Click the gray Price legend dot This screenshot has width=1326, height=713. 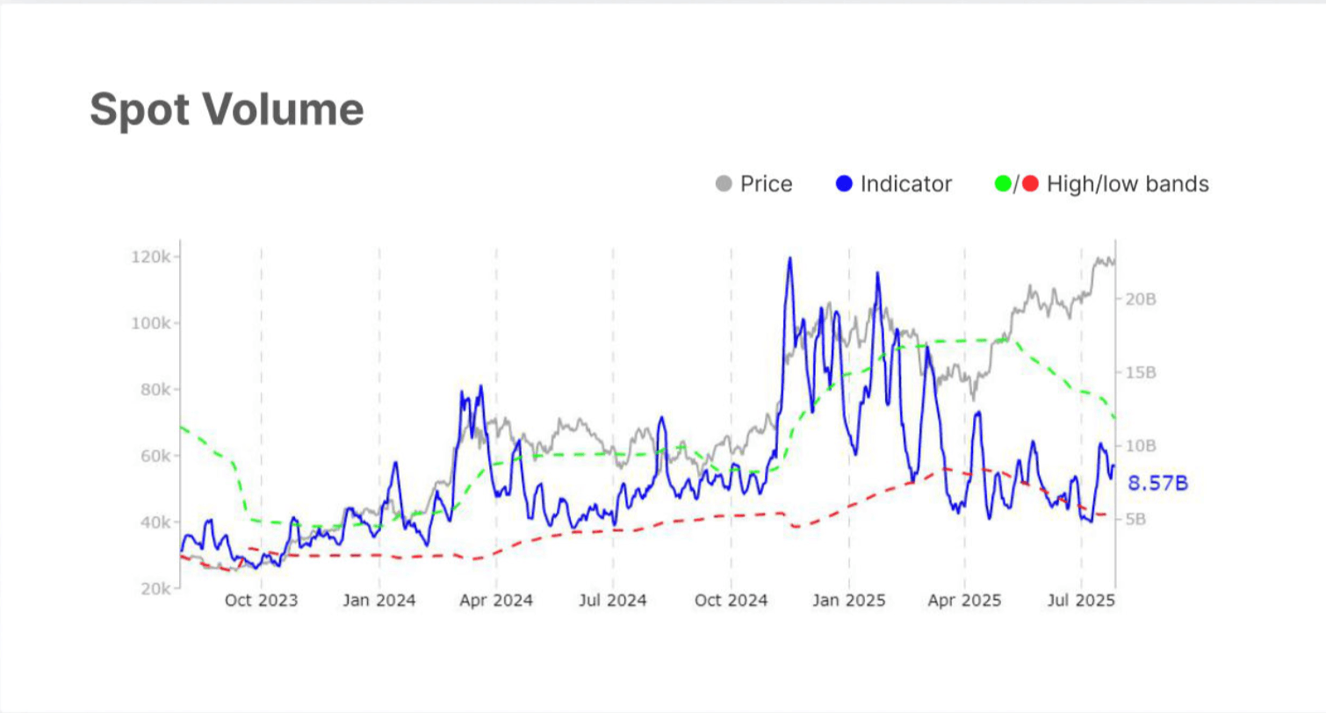pos(724,184)
